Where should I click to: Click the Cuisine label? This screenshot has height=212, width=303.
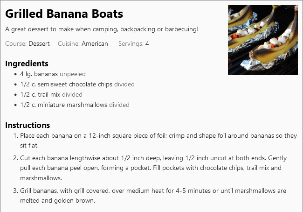[69, 43]
